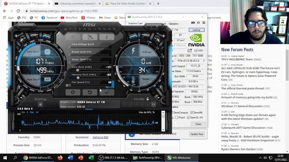
Task: Click the save profile floppy icon
Action: (x=154, y=104)
